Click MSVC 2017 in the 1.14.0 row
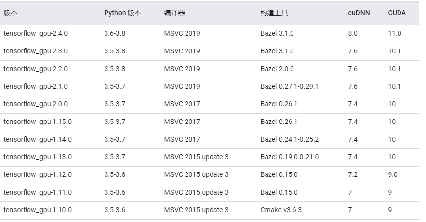426x222 pixels. tap(182, 139)
